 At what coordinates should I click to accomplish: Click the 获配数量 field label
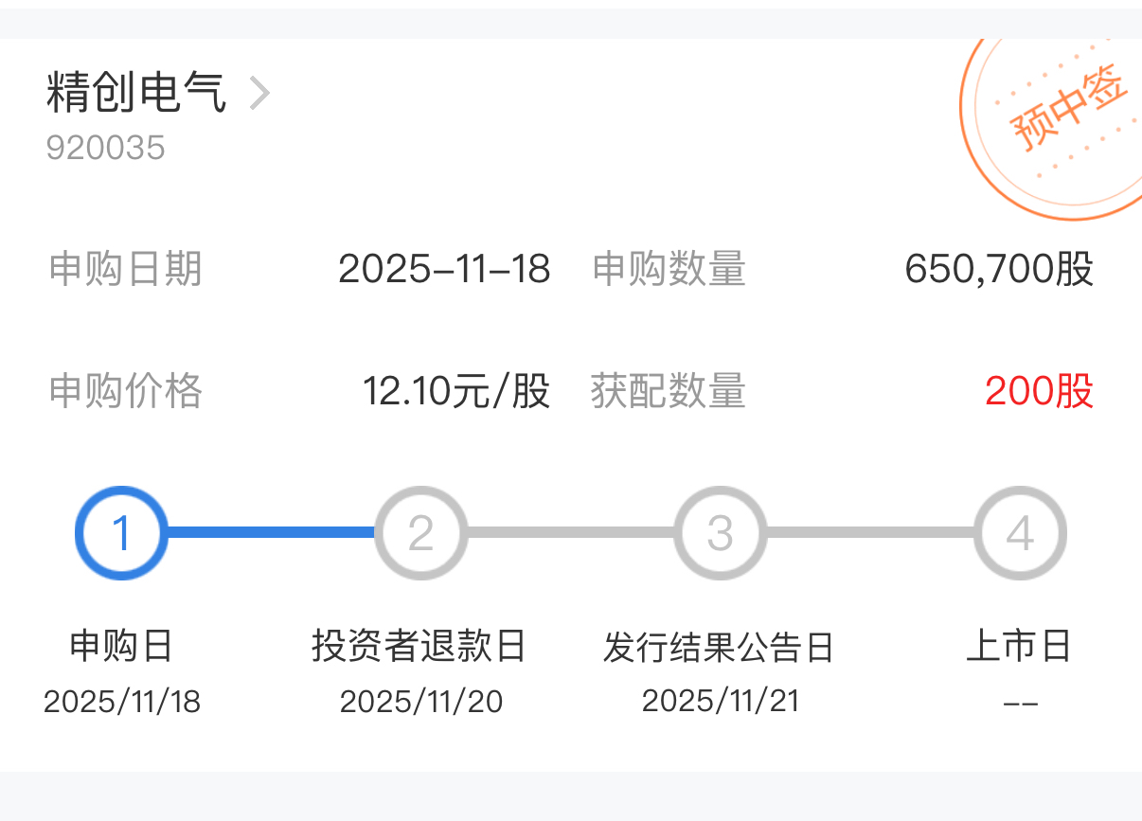click(669, 391)
